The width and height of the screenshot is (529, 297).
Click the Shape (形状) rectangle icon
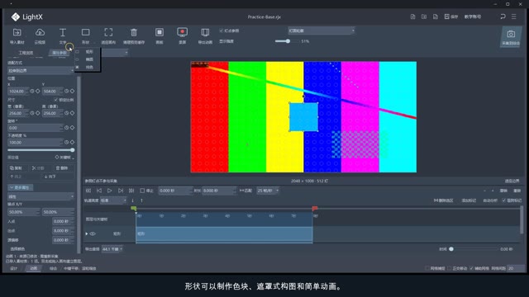85,33
